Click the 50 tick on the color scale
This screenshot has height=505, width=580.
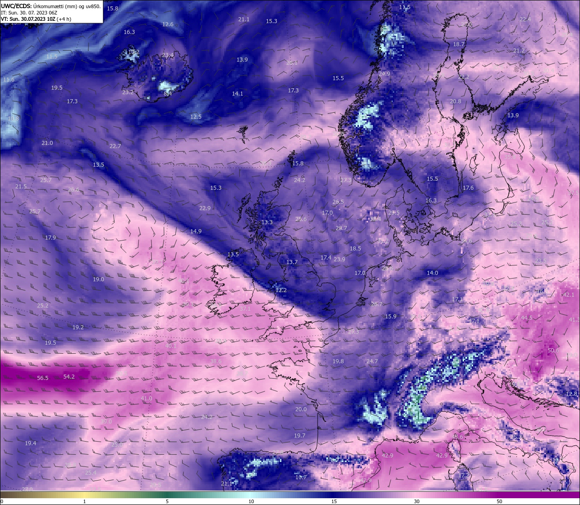point(499,501)
